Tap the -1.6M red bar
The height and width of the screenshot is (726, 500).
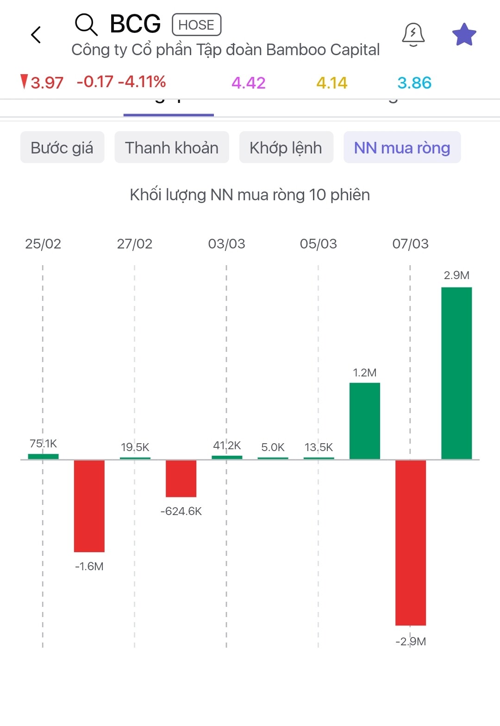89,505
